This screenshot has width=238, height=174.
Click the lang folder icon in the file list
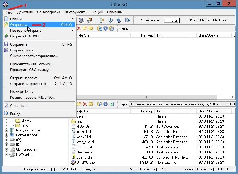73,121
